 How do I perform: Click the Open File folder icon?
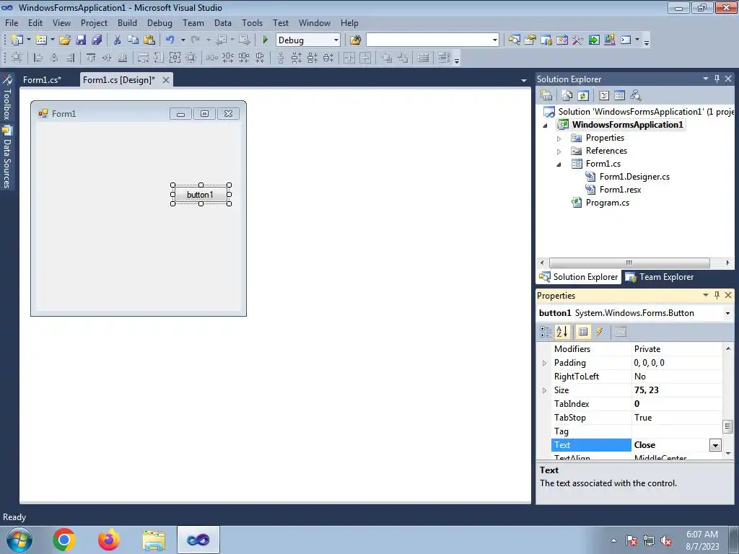pos(64,40)
